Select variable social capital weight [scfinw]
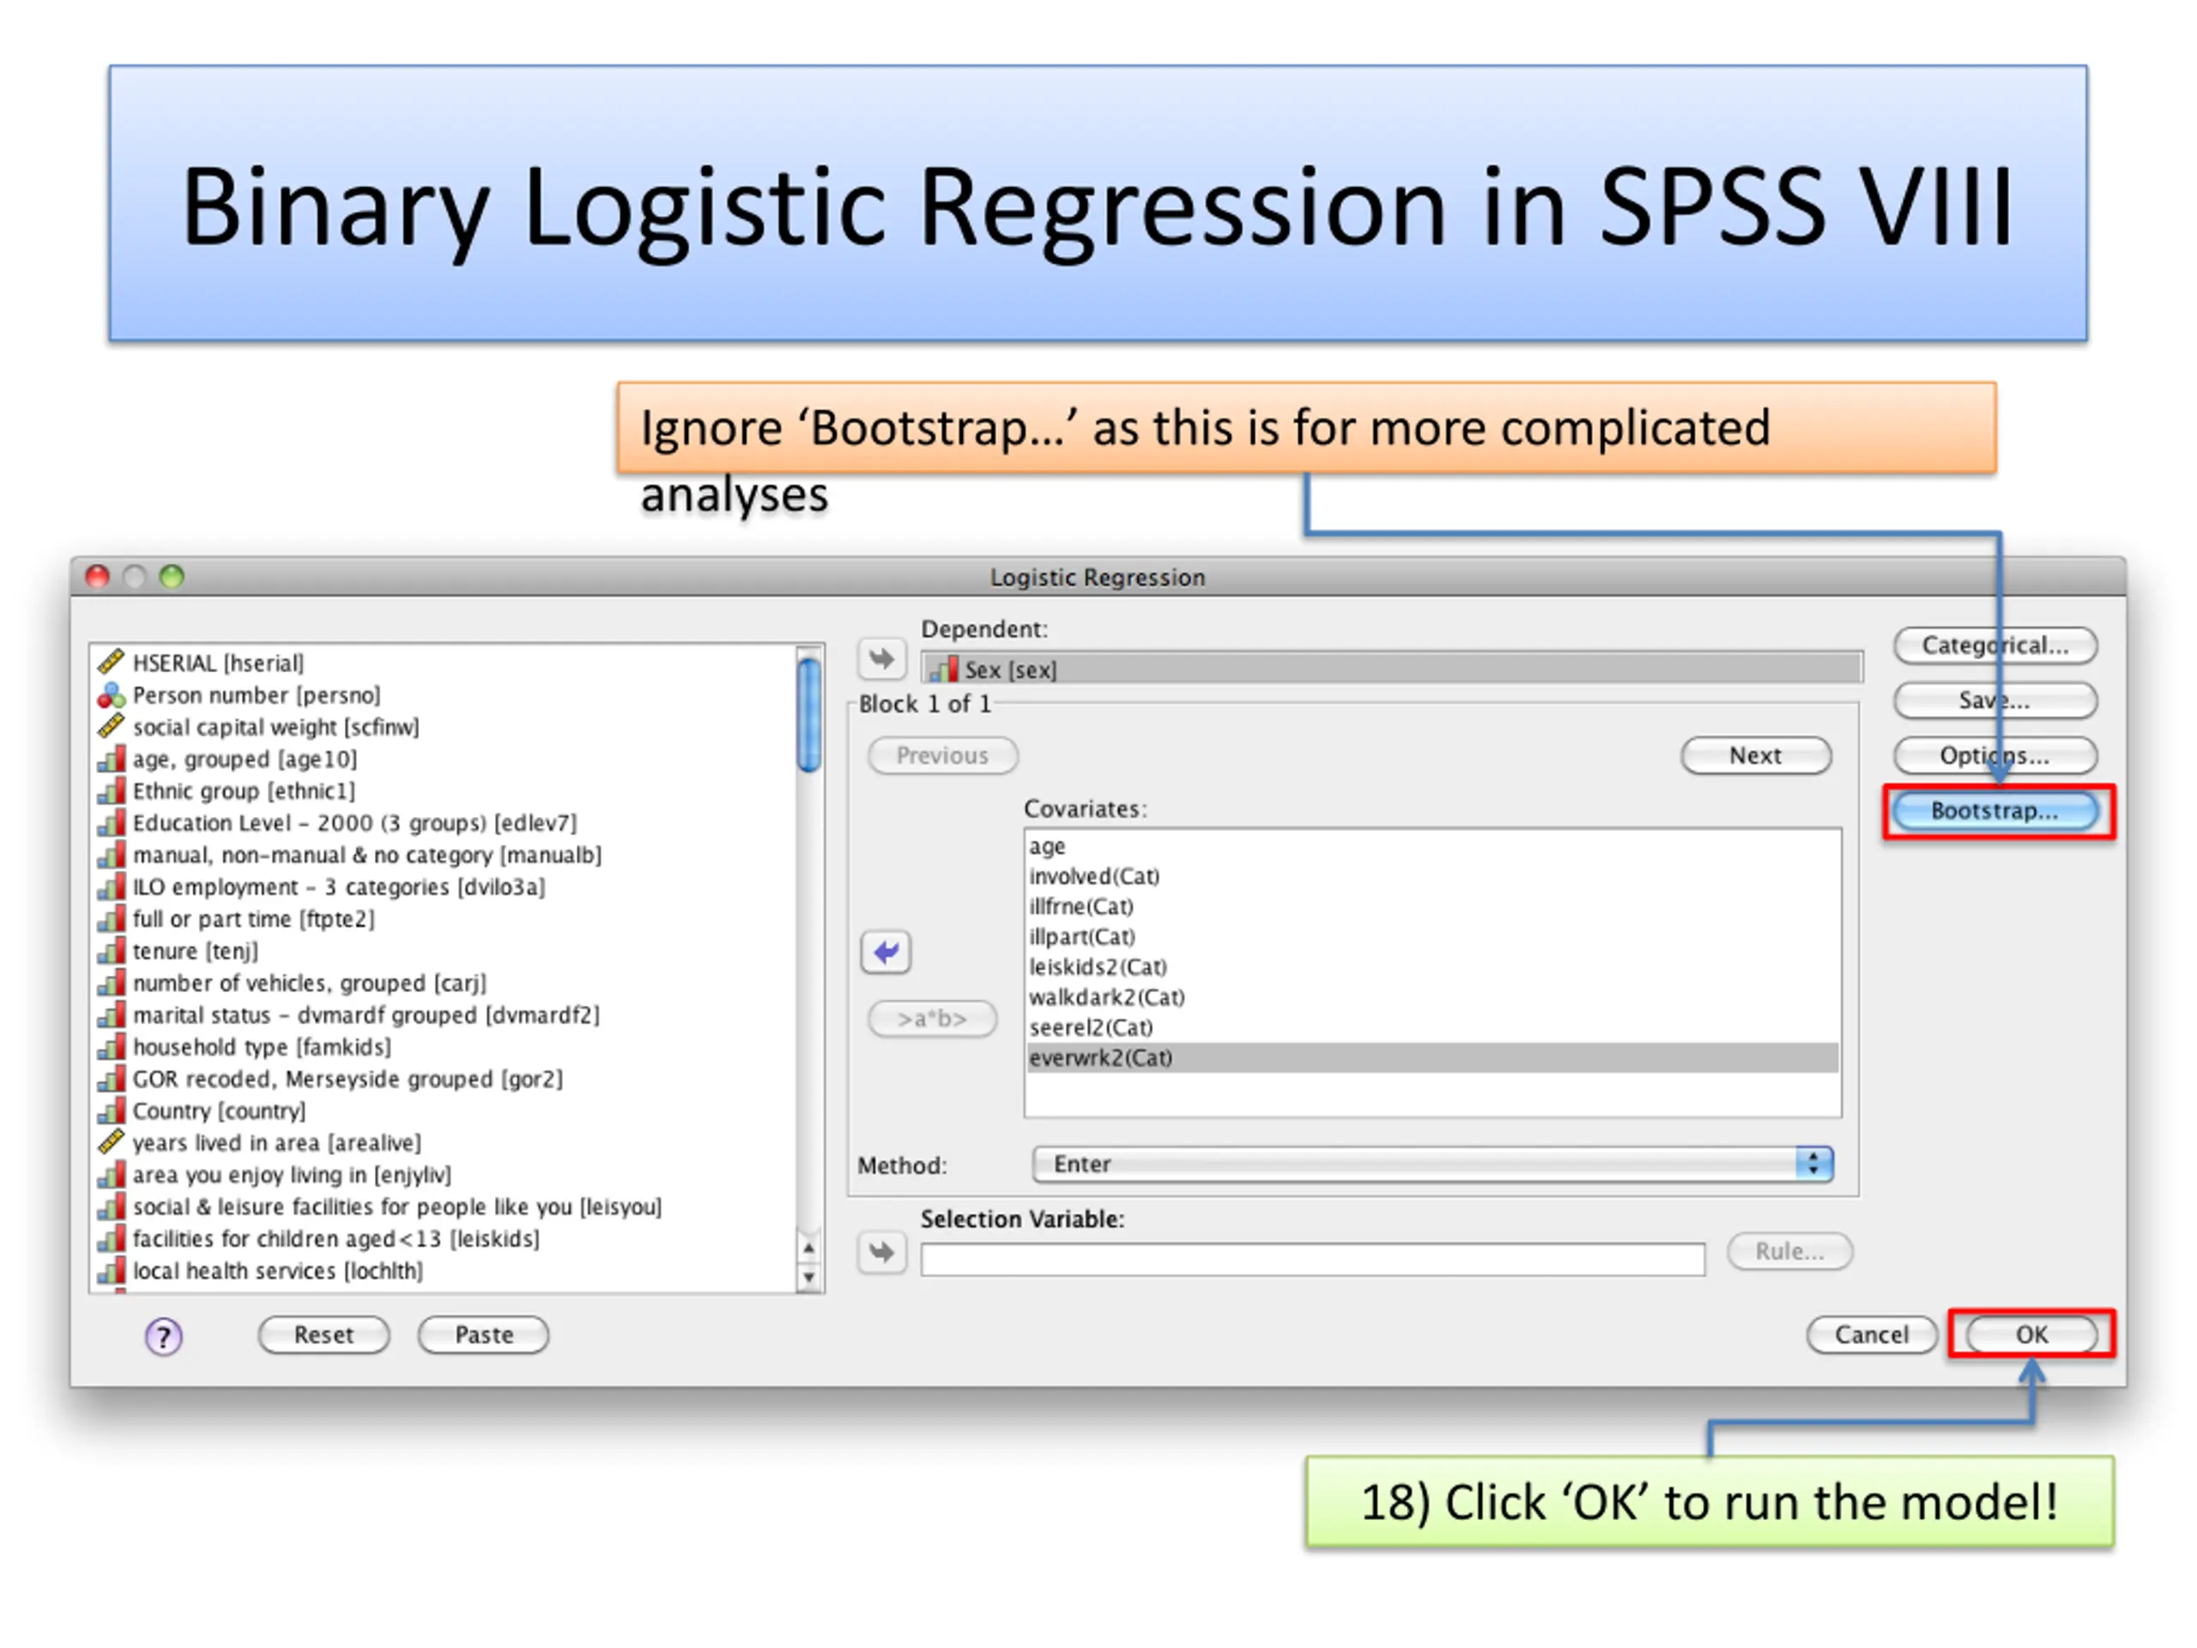Image resolution: width=2197 pixels, height=1648 pixels. (x=444, y=727)
